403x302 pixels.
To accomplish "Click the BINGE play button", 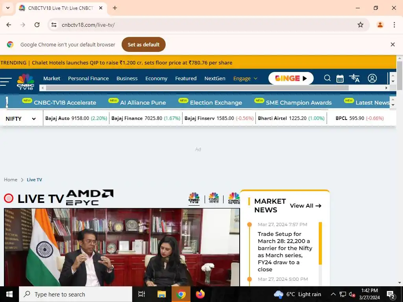I will point(291,78).
